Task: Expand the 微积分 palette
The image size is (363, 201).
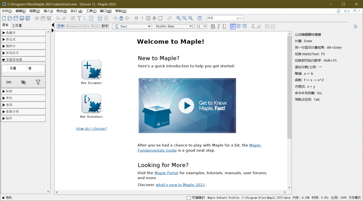Action: [x=23, y=46]
